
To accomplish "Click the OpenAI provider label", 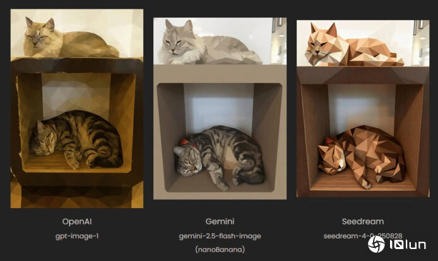I will point(77,222).
